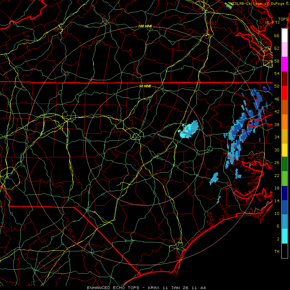This screenshot has width=290, height=290.
Task: Click the white 66 kft legend swatch
Action: tap(285, 35)
